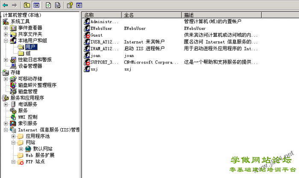Expand the 应用程序池 node
The width and height of the screenshot is (299, 178).
point(13,136)
